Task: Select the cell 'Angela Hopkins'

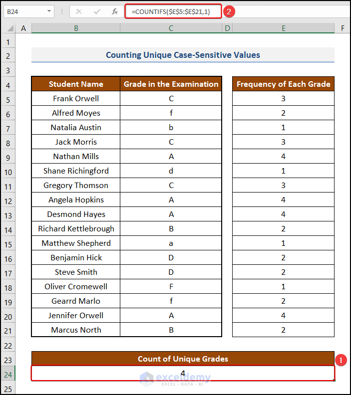Action: 76,200
